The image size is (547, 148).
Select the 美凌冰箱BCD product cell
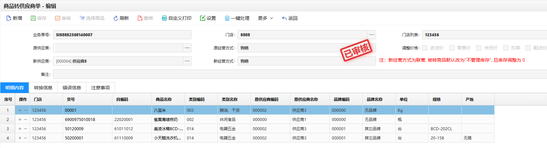[x=168, y=129]
